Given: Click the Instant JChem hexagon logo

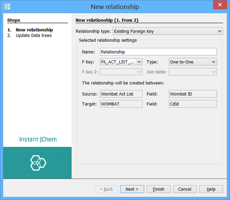Looking at the screenshot, I should (38, 163).
